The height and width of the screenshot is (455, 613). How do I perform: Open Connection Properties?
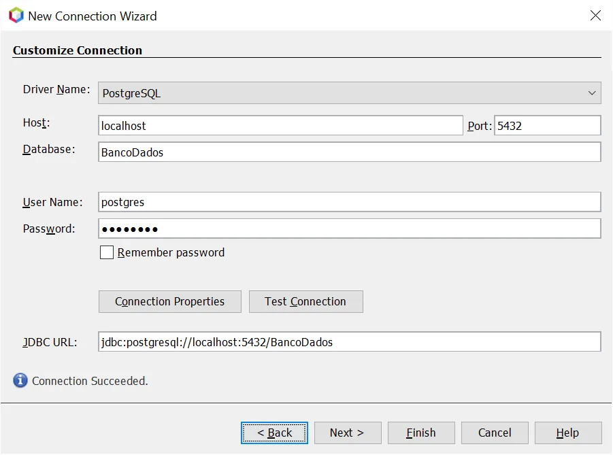point(169,302)
